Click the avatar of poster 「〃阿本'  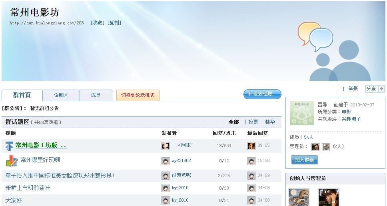166,146
